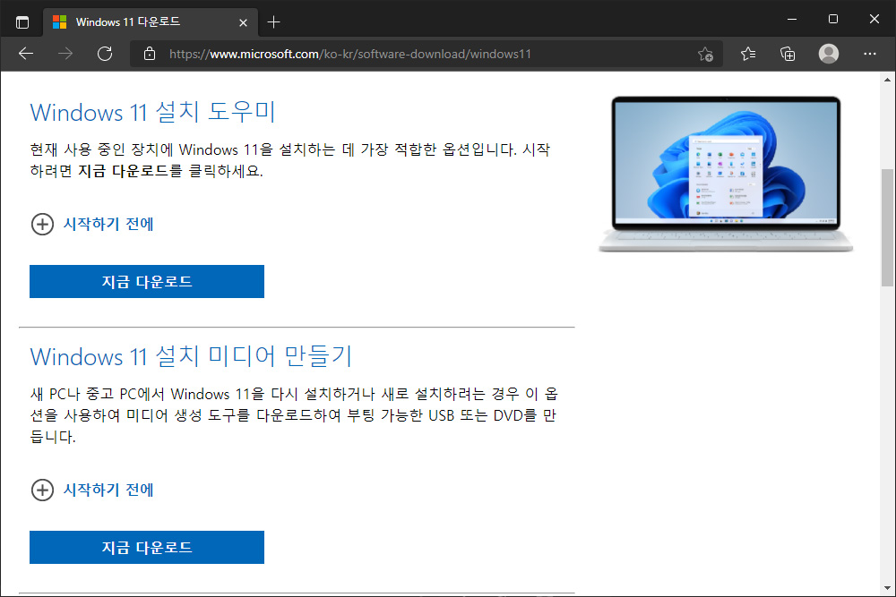The width and height of the screenshot is (896, 597).
Task: Expand 시작하기 전에 under 설치 미디어 만들기
Action: coord(92,490)
